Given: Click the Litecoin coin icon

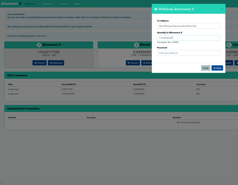Looking at the screenshot, I should click(x=229, y=45).
